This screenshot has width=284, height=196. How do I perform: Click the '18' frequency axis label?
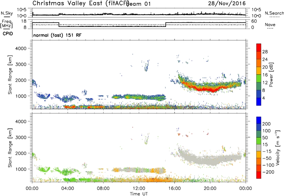pyautogui.click(x=24, y=21)
